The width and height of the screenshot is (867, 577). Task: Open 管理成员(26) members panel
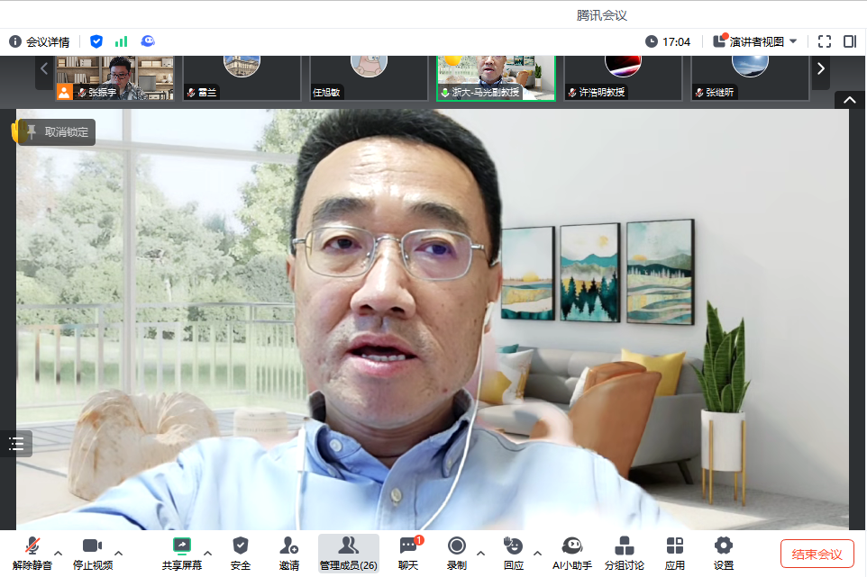tap(348, 552)
